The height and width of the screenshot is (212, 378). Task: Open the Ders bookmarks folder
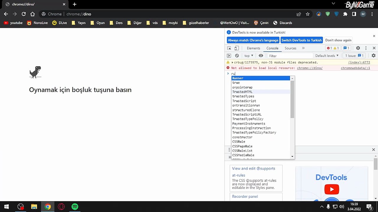pyautogui.click(x=116, y=23)
